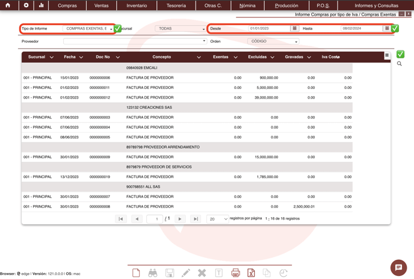Select the 123132 CREACIONES SAS group row
The image size is (414, 279).
coord(187,108)
